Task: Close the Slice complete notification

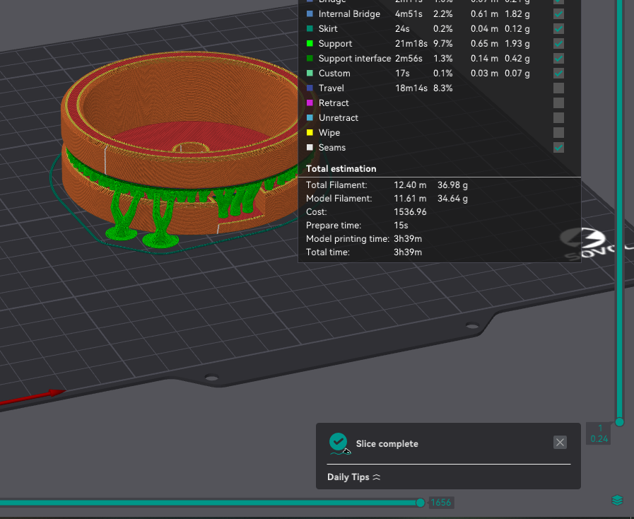Action: pos(560,443)
